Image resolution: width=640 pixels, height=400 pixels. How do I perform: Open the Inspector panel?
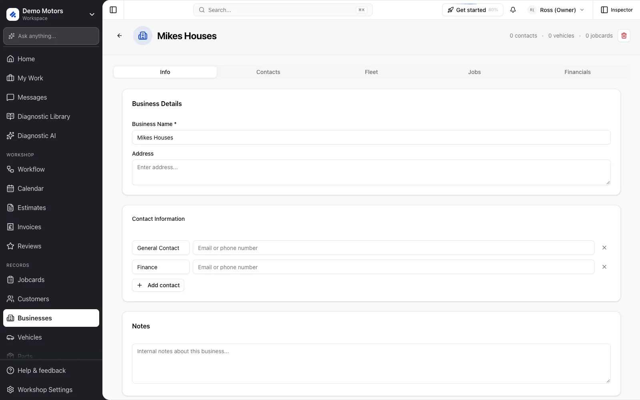tap(617, 10)
